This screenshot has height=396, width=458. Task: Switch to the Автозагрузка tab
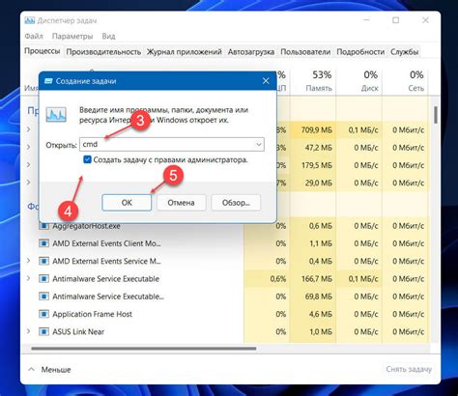251,52
